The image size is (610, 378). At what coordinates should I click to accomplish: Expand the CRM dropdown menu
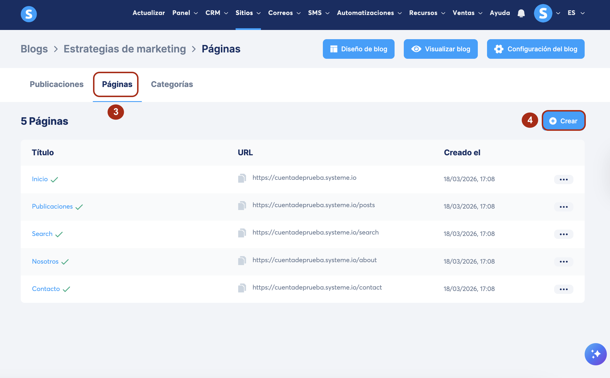point(217,13)
